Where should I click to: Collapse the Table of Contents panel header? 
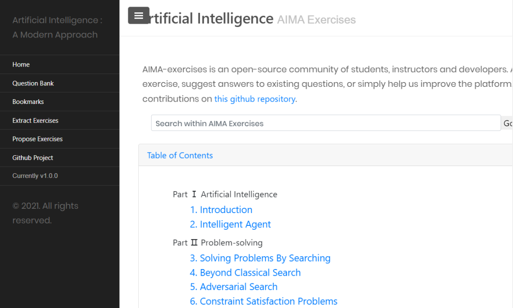click(180, 155)
